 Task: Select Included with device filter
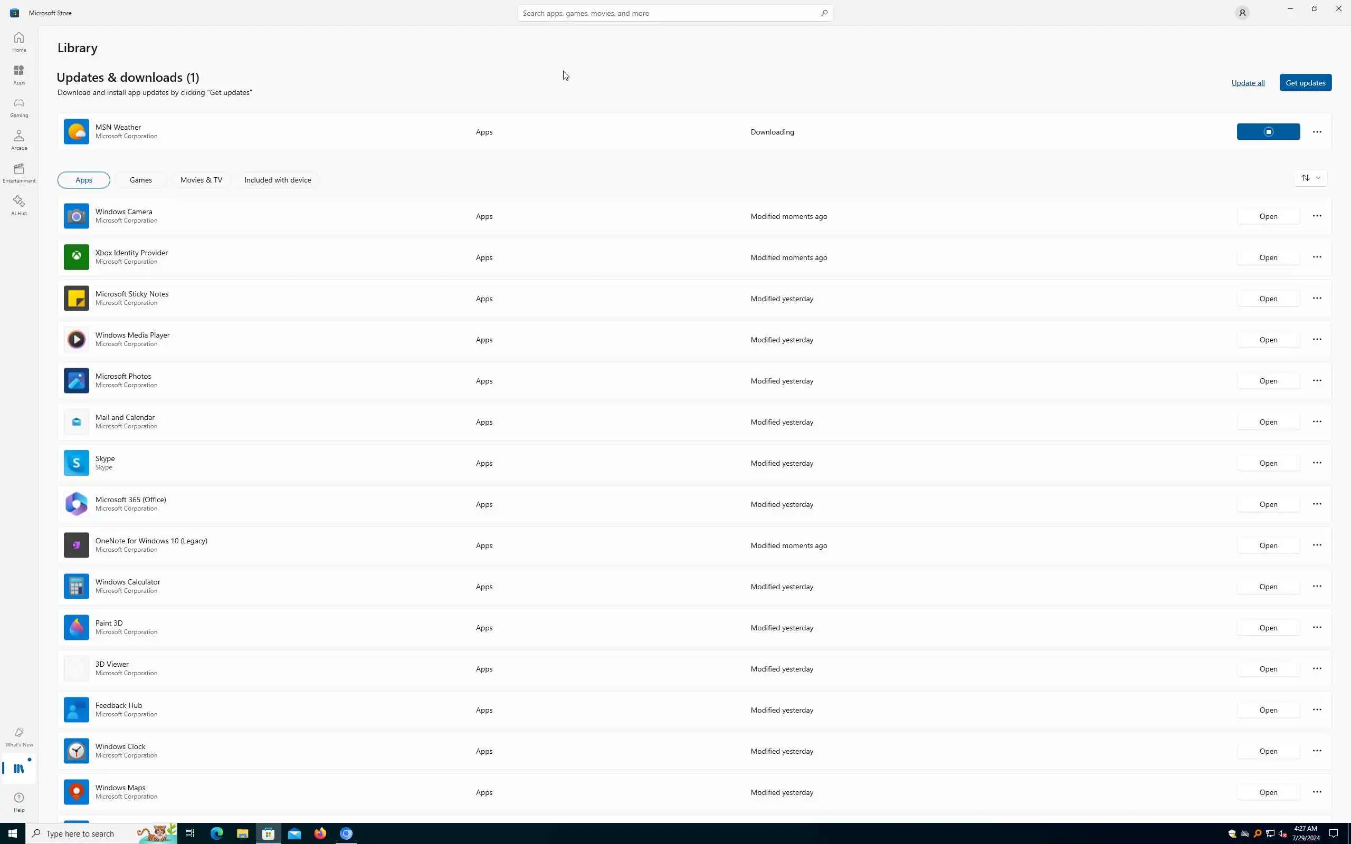click(278, 180)
